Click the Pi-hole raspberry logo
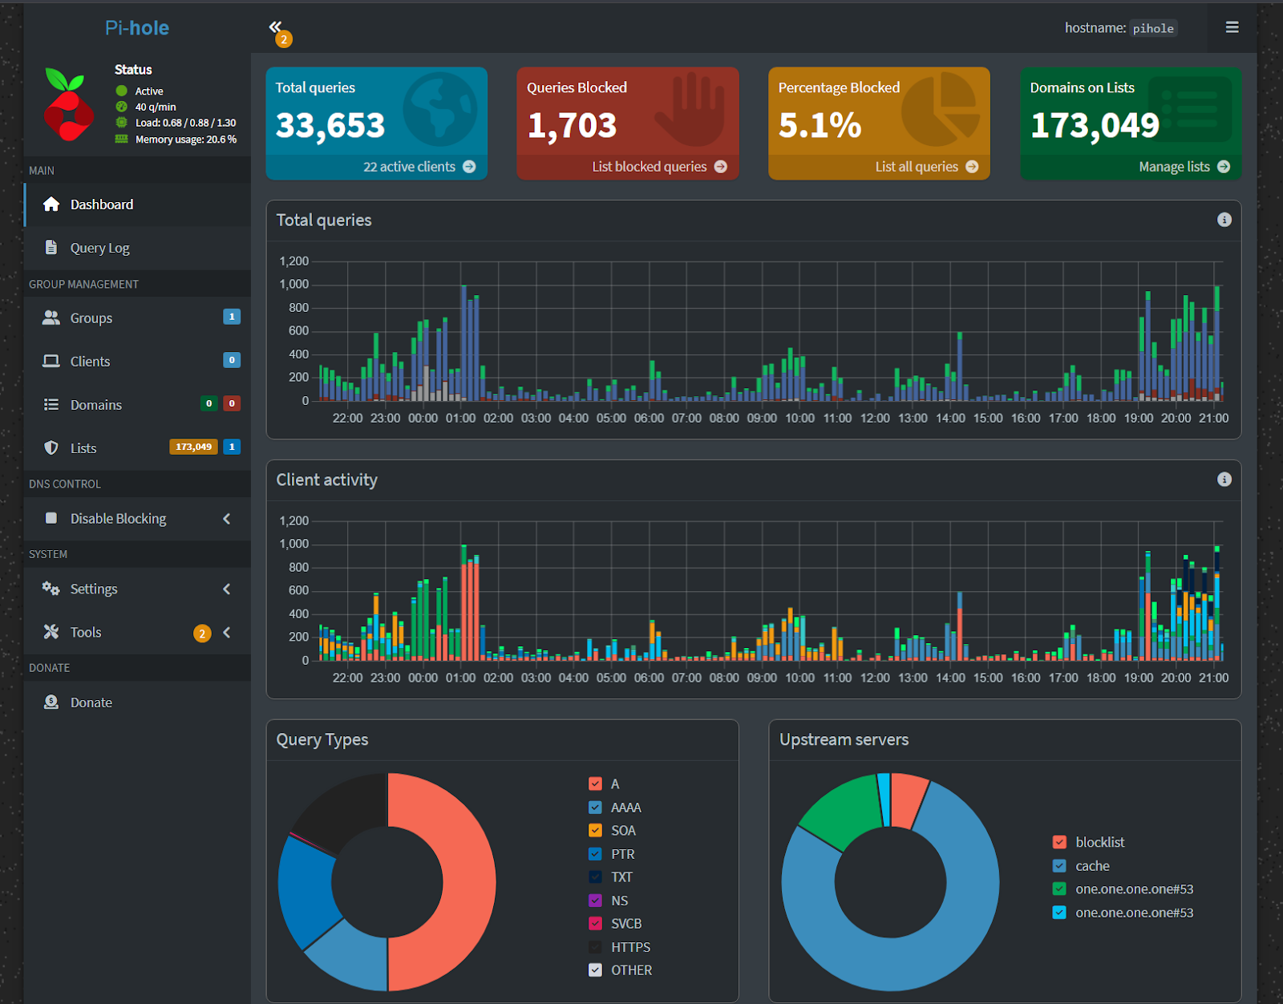Screen dimensions: 1283x1004 click(x=67, y=105)
